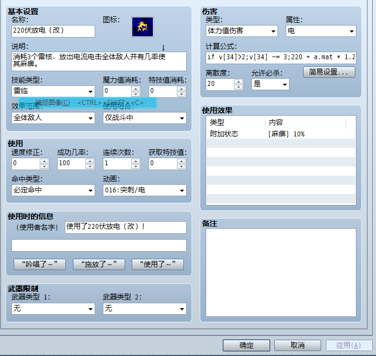The image size is (376, 356).
Task: Click the 取消 button
Action: [298, 345]
